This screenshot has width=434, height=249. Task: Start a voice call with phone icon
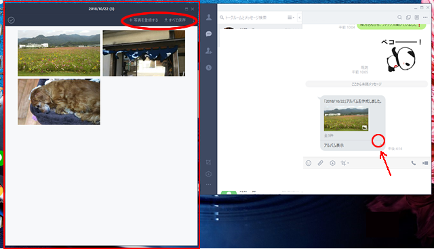[x=413, y=163]
